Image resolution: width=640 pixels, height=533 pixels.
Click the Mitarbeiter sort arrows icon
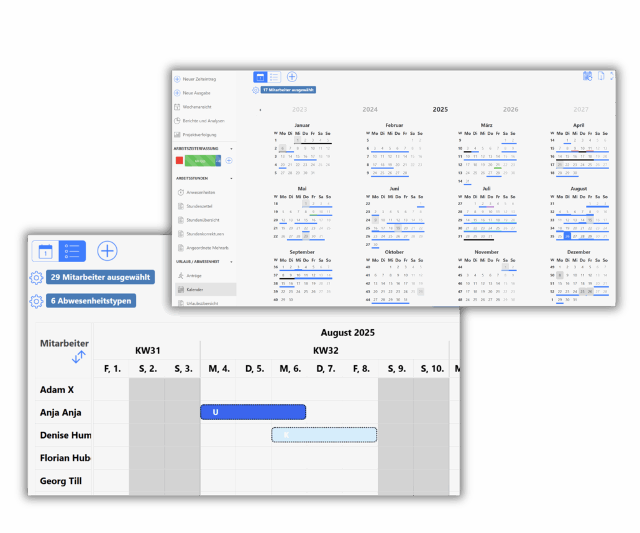point(78,357)
